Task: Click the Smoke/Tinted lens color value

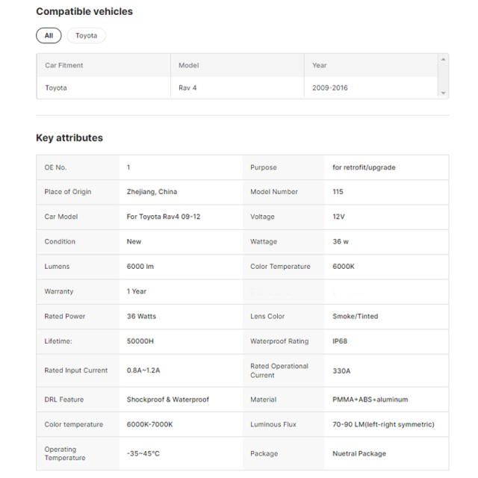Action: [x=355, y=316]
